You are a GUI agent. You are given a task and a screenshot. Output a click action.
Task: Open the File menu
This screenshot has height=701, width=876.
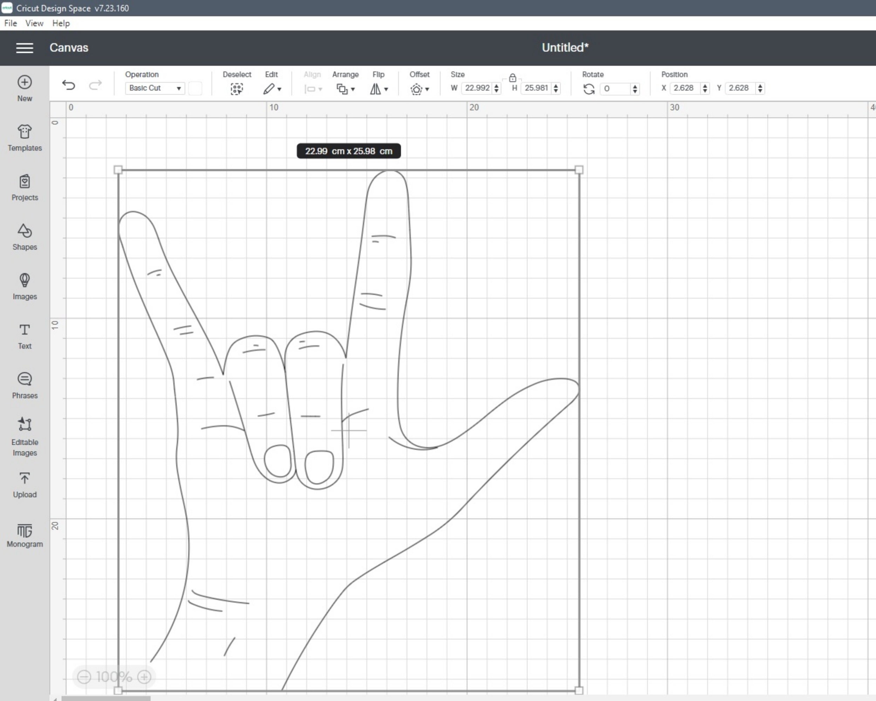10,23
